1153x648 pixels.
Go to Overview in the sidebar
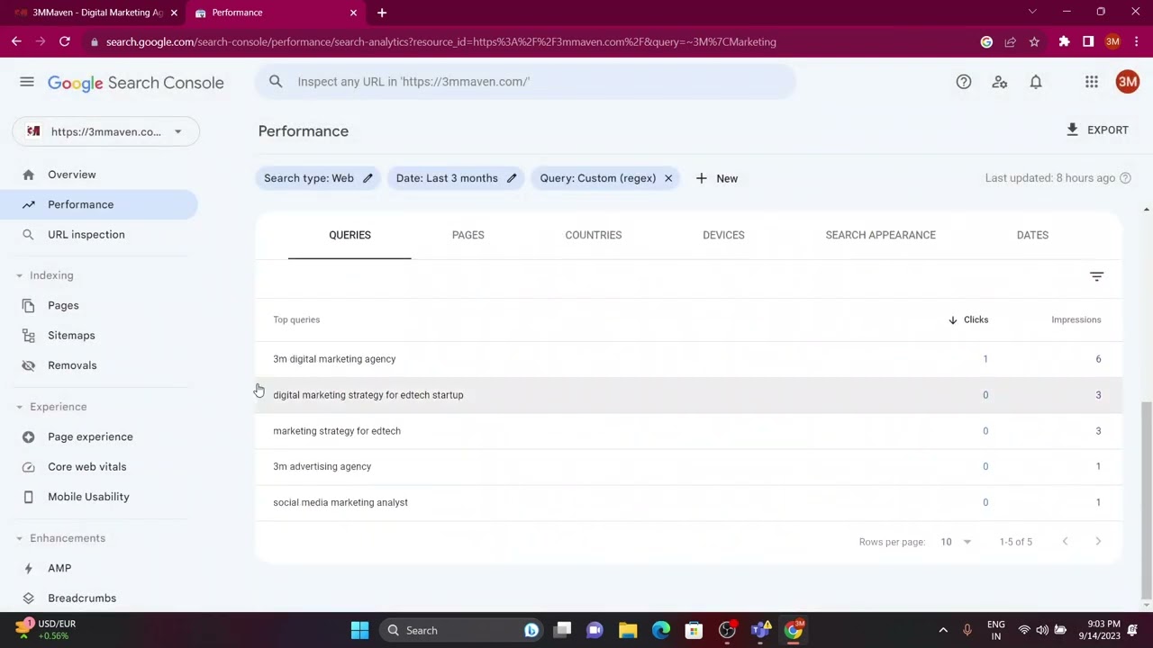click(99, 175)
